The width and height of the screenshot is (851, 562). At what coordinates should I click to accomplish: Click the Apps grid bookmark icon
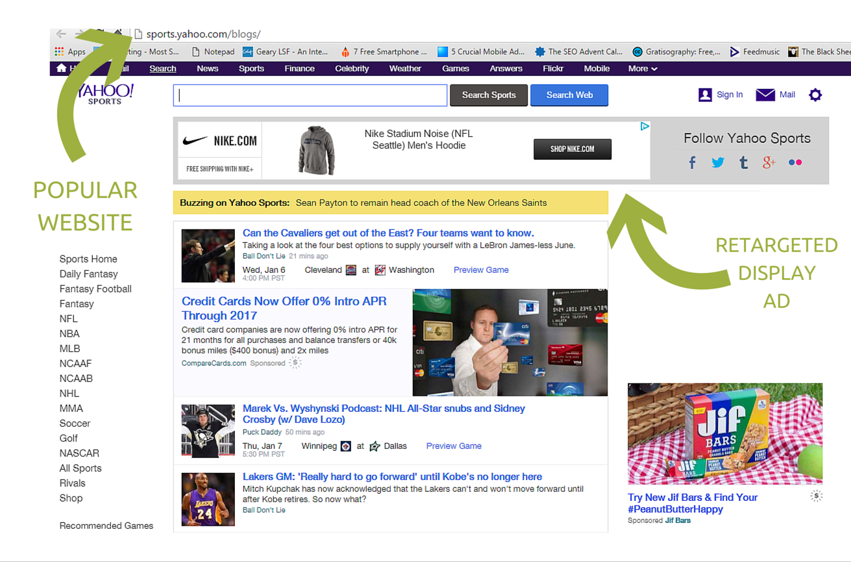coord(59,51)
